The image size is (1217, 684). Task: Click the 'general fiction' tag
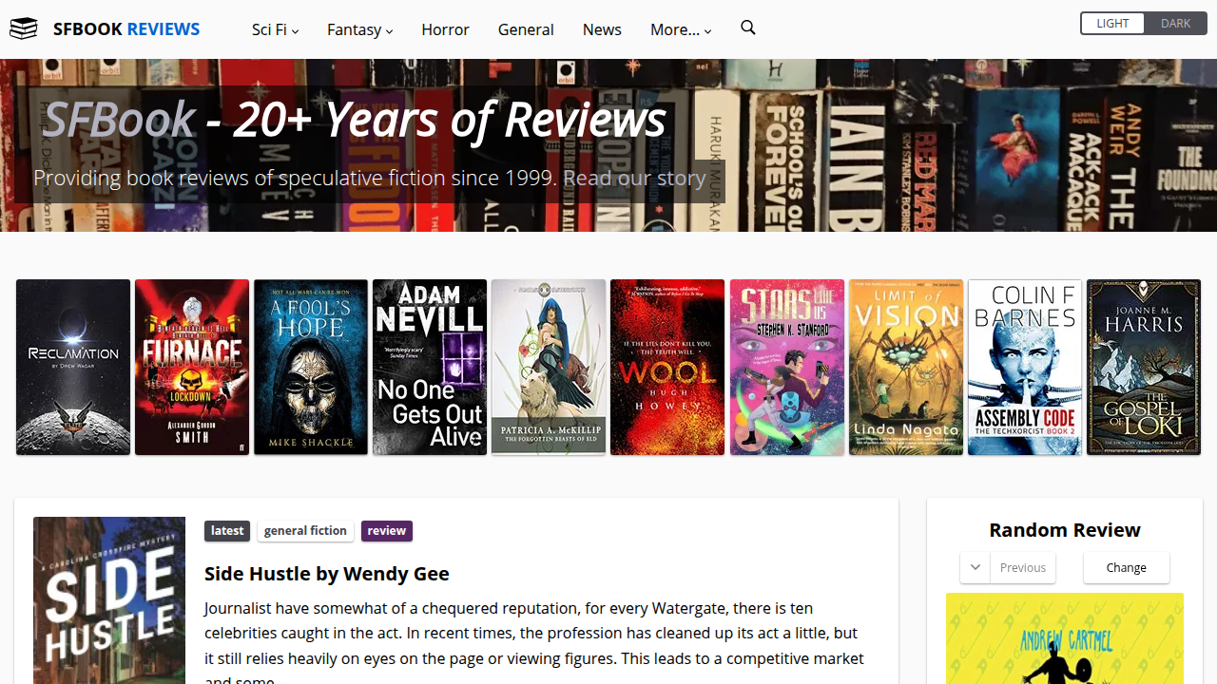pos(305,531)
